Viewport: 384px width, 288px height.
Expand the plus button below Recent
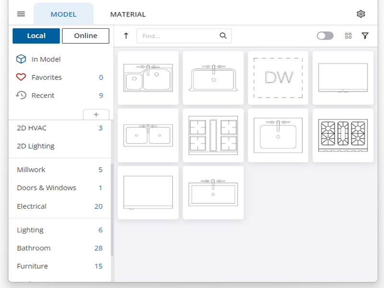pos(96,115)
